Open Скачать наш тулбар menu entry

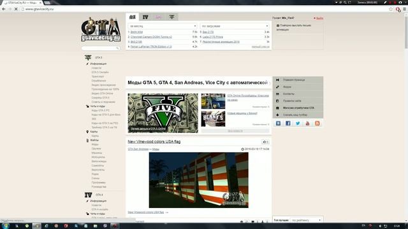[x=295, y=114]
